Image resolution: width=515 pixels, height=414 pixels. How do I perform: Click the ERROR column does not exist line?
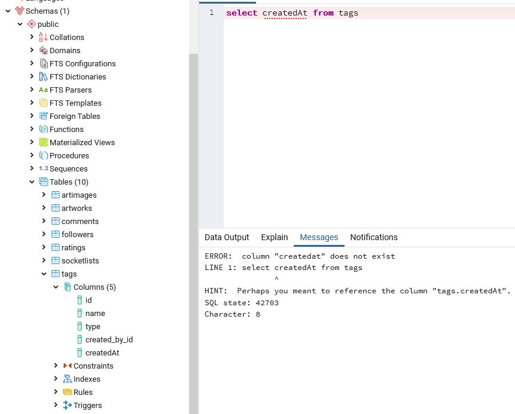(x=300, y=256)
